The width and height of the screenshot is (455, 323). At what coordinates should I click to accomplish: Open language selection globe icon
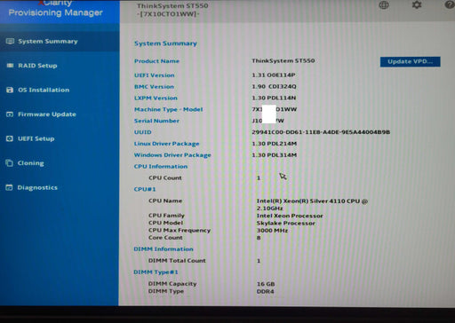pyautogui.click(x=384, y=4)
